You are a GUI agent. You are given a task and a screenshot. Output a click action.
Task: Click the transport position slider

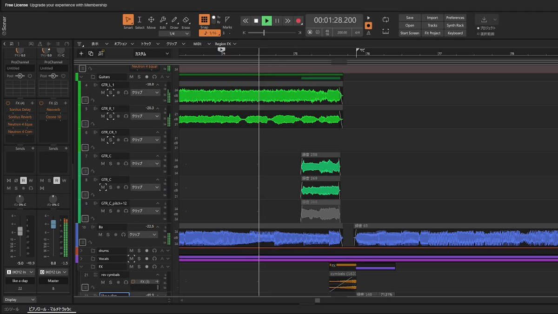point(264,33)
